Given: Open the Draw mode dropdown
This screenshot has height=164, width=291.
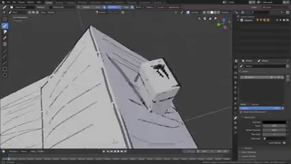Looking at the screenshot, I should pos(17,12).
